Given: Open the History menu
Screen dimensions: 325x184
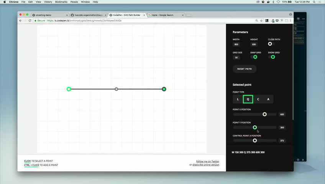Looking at the screenshot, I should (48, 2).
